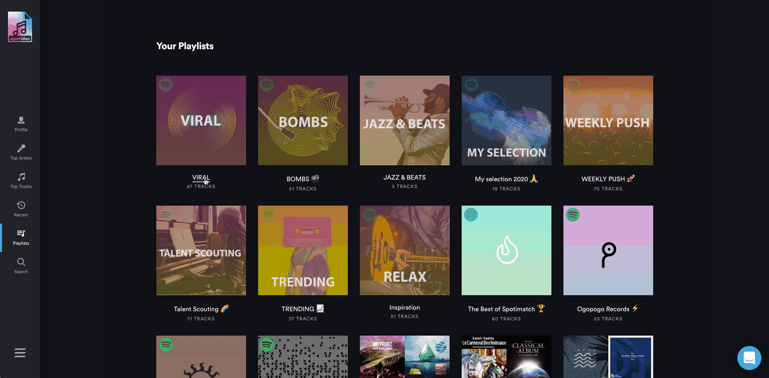Open Top Tracks music note icon
This screenshot has height=378, width=769.
[21, 177]
